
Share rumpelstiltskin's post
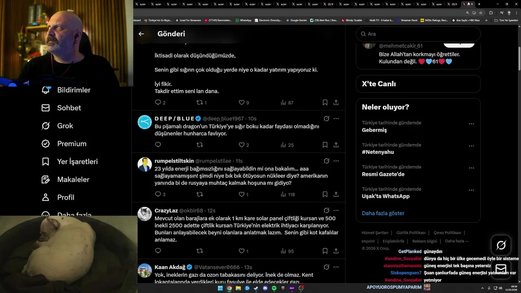click(336, 195)
